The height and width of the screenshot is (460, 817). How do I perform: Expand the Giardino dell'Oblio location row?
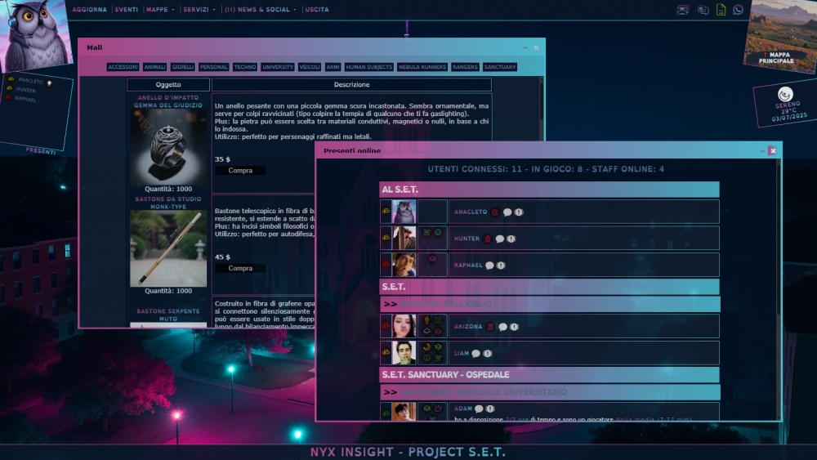pos(550,304)
